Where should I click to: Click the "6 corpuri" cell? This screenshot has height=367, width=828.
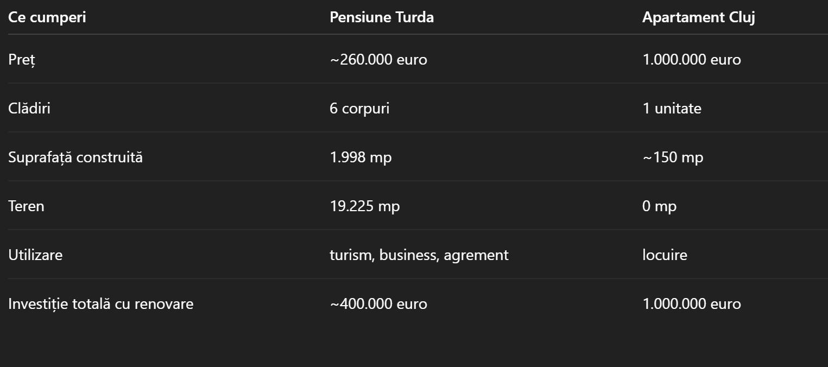359,109
